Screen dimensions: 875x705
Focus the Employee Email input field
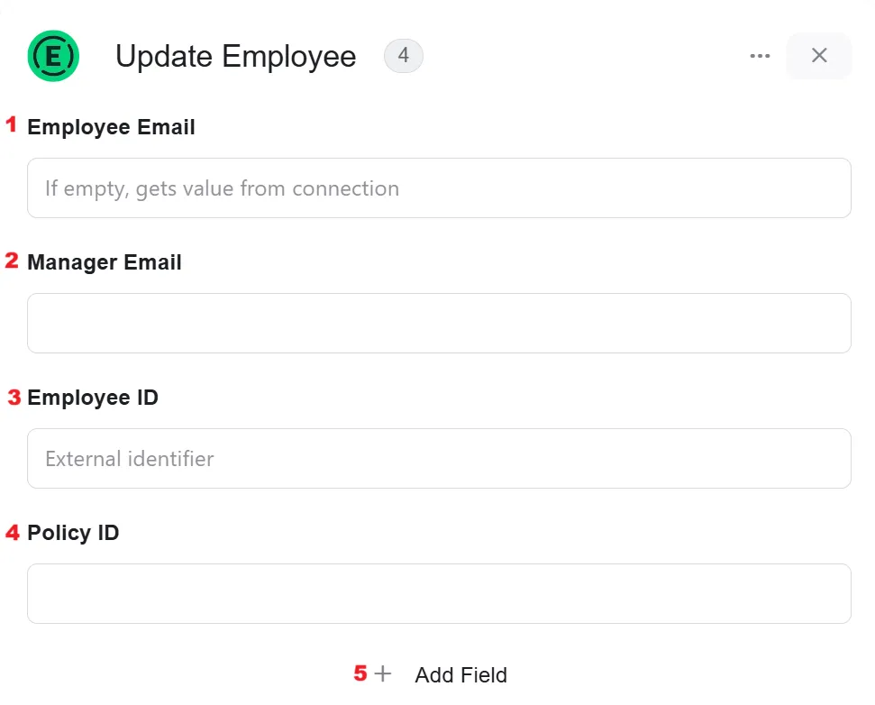click(439, 188)
